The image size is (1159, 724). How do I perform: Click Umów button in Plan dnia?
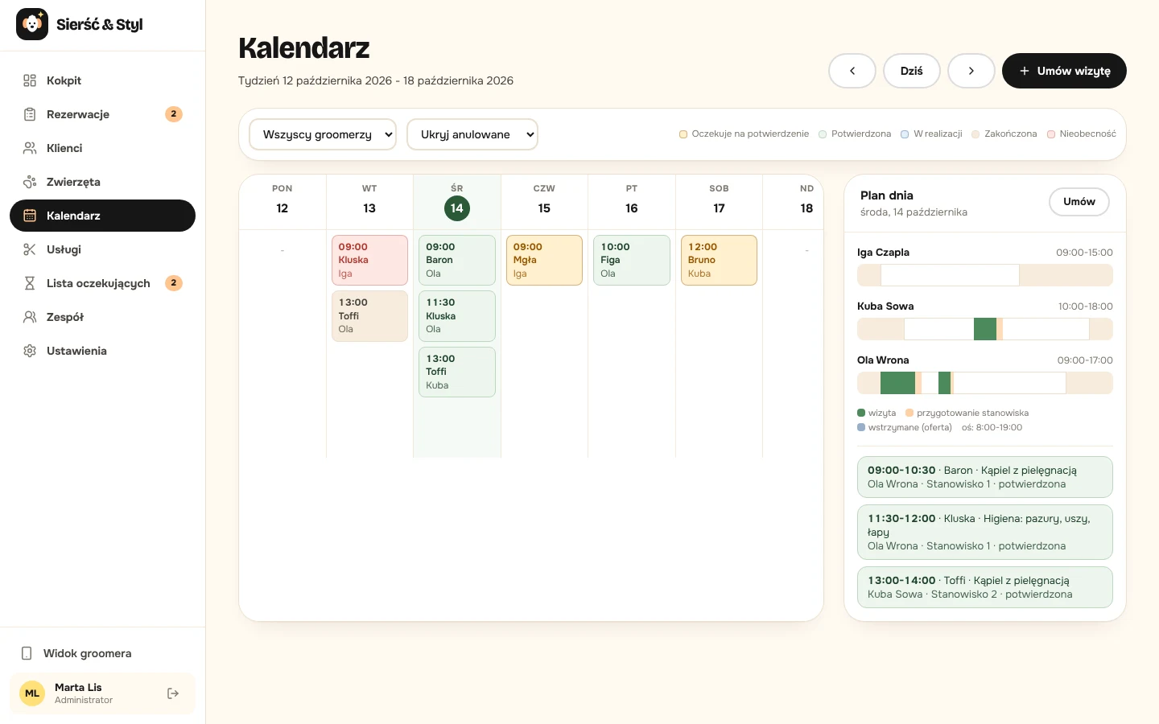[x=1079, y=202]
